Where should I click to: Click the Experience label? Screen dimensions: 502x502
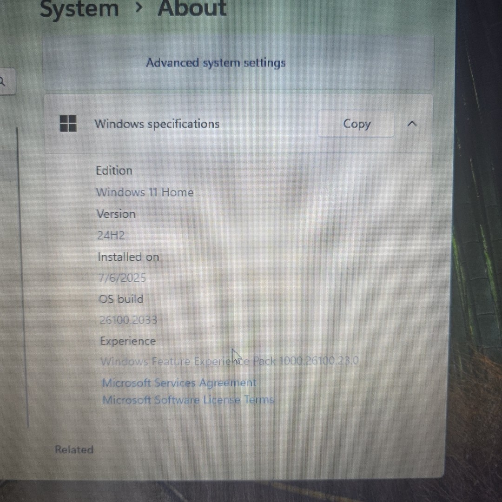tap(128, 341)
